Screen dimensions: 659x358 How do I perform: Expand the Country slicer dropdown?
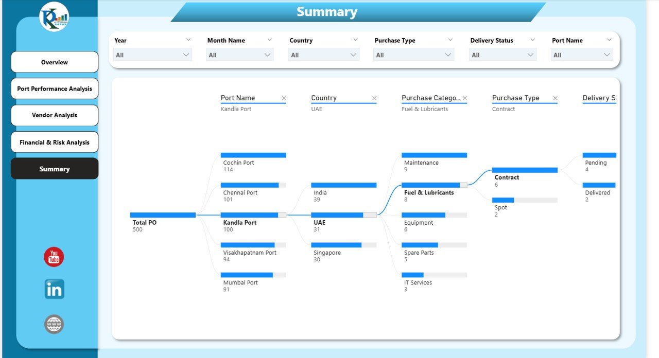(x=323, y=54)
